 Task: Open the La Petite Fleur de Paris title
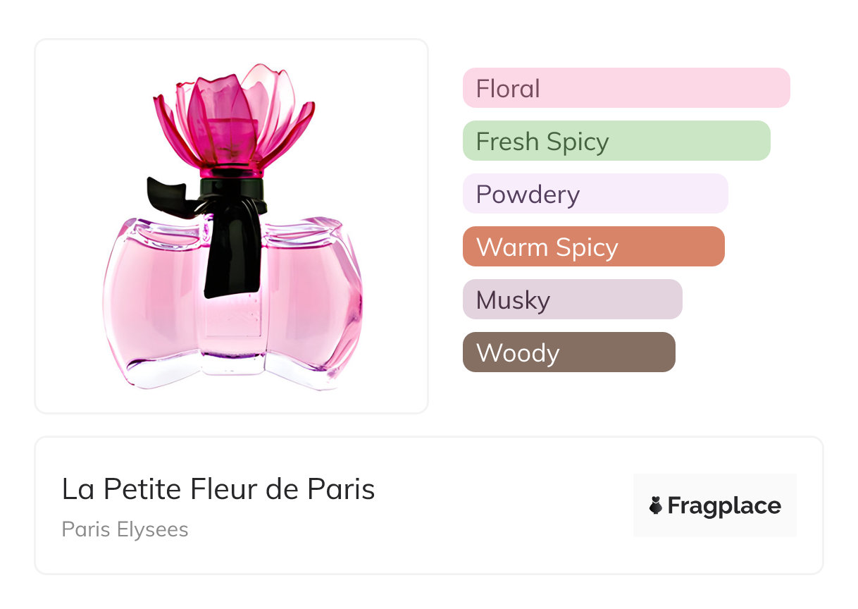tap(218, 489)
